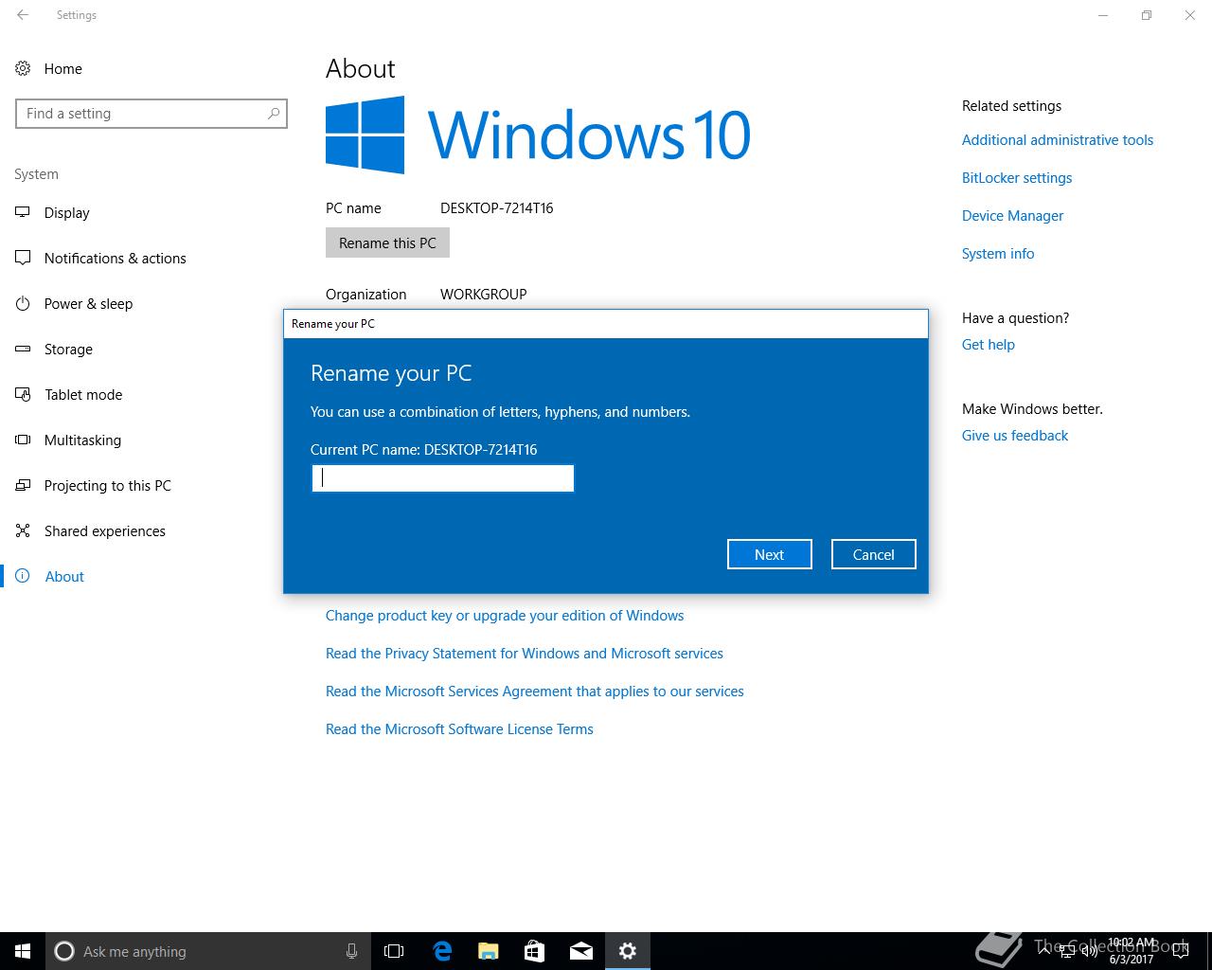Open File Explorer from taskbar
This screenshot has height=970, width=1212.
[489, 951]
